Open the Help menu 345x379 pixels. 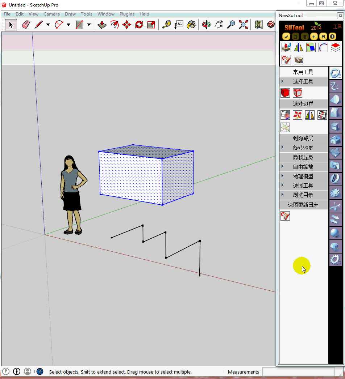[144, 14]
